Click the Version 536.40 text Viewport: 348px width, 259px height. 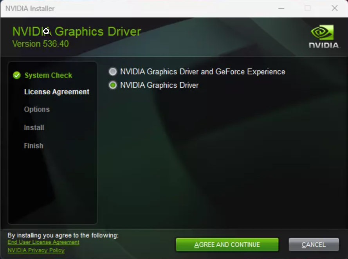(x=40, y=44)
